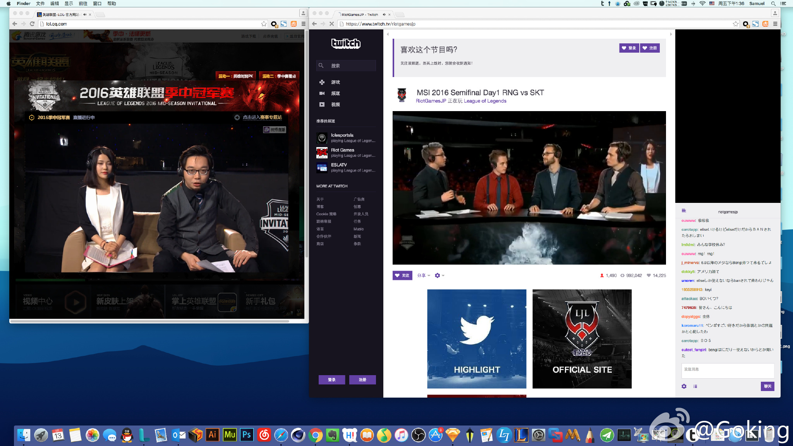This screenshot has height=446, width=793.
Task: Open video settings gear dropdown
Action: (x=439, y=276)
